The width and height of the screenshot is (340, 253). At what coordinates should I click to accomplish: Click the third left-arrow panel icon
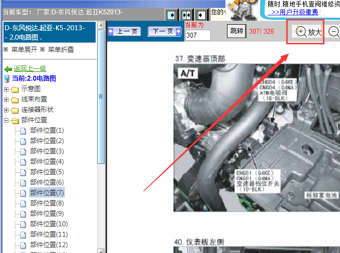coord(201,15)
